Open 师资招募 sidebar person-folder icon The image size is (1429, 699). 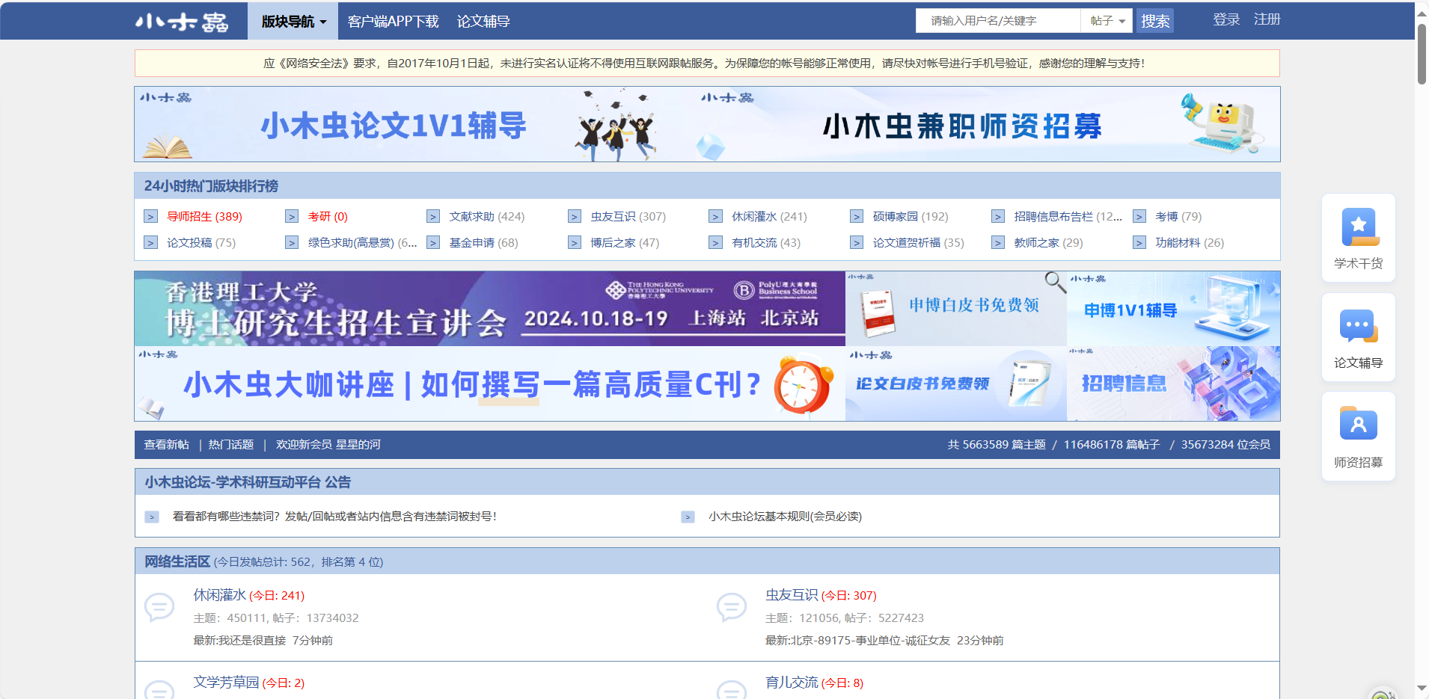click(1359, 425)
